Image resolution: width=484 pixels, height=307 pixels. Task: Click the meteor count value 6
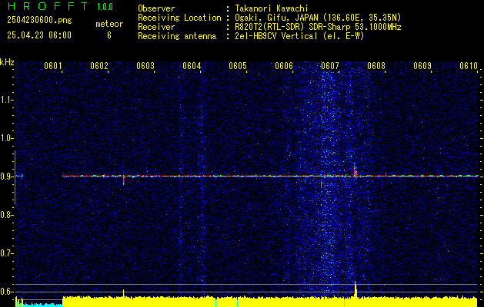tap(109, 35)
